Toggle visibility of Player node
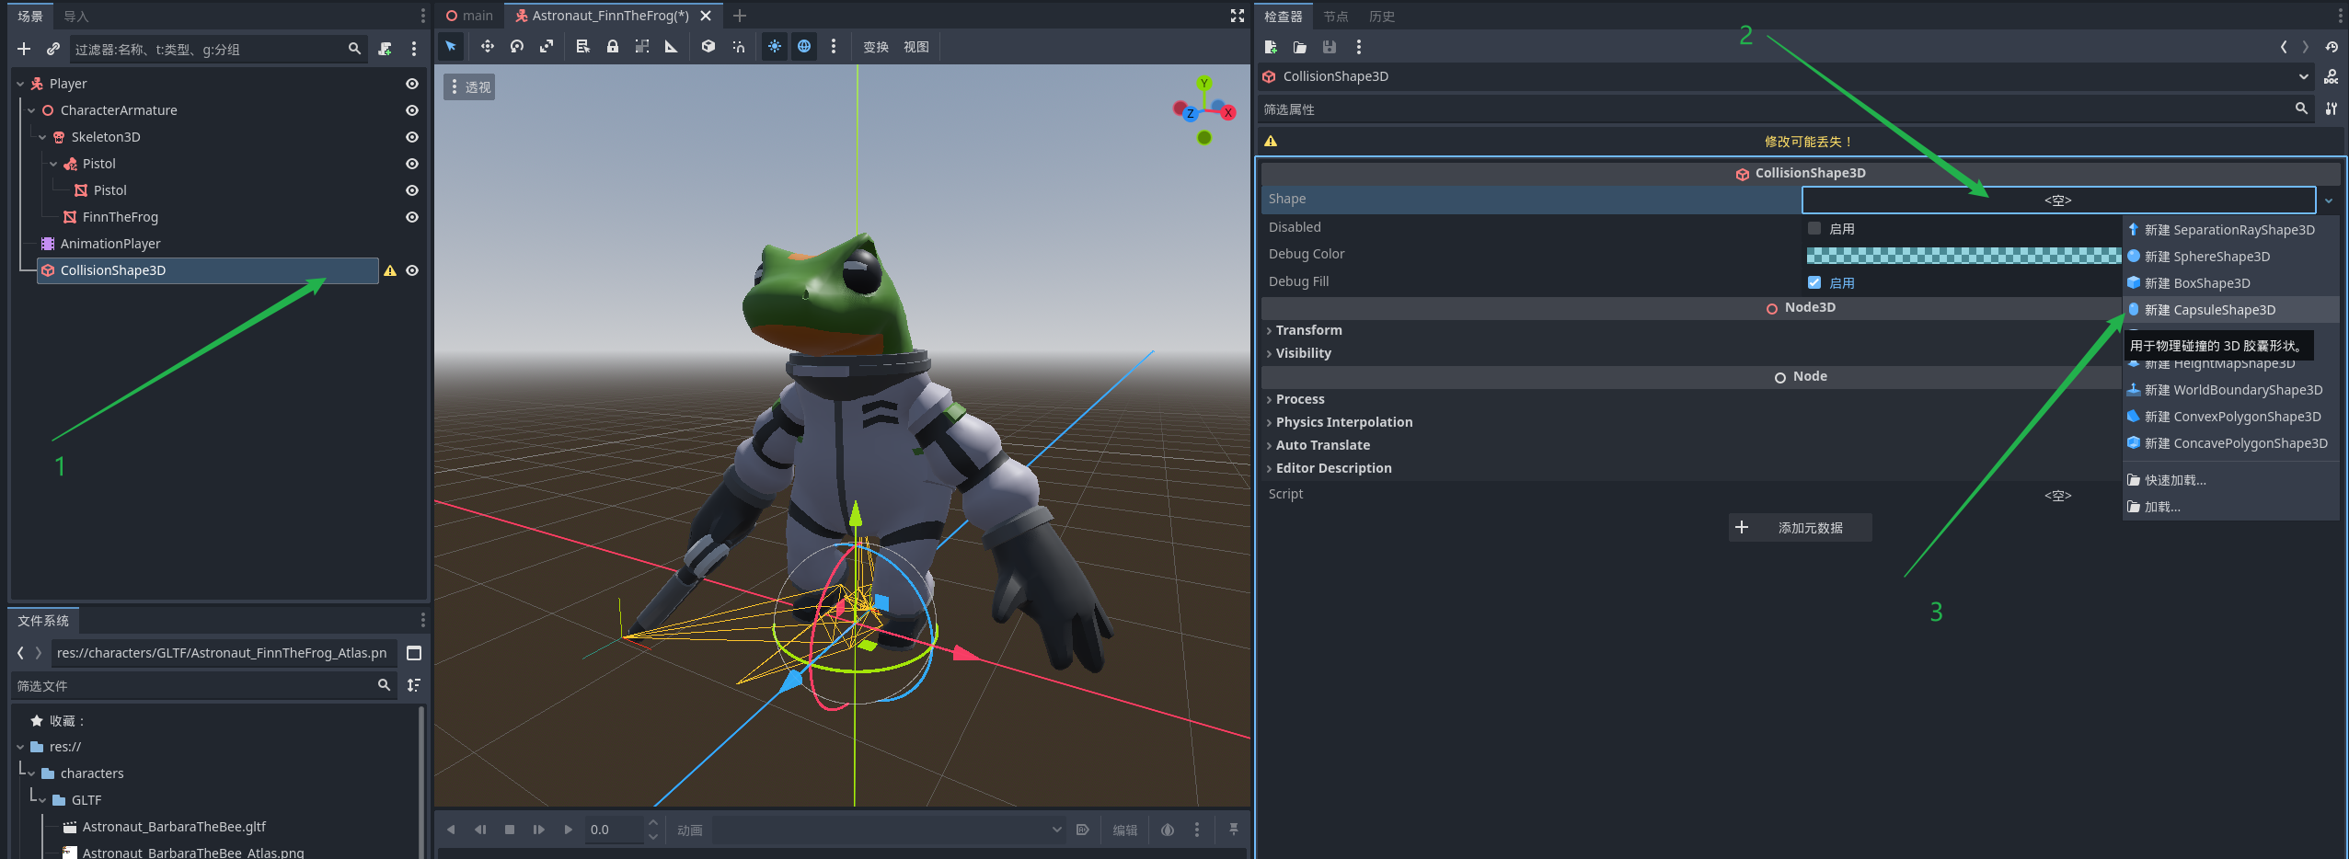The height and width of the screenshot is (859, 2349). (412, 84)
